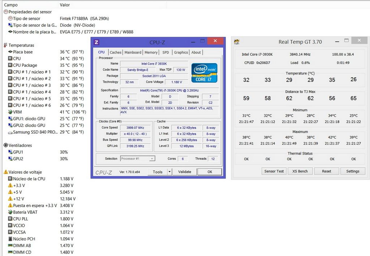
Task: Click the +12 V warning icon
Action: tap(10, 199)
